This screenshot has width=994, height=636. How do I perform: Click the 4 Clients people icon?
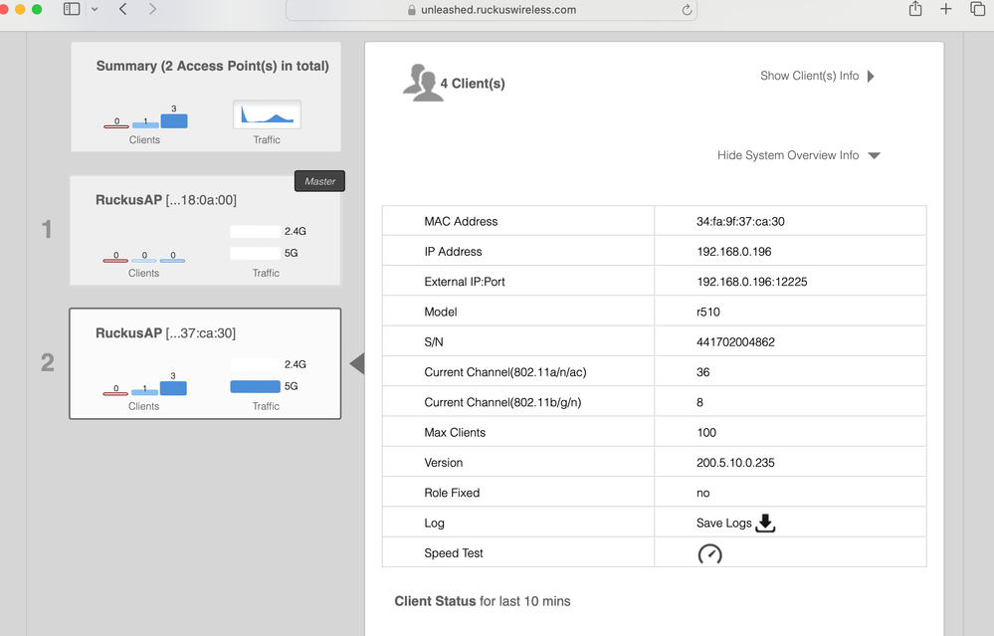tap(423, 83)
